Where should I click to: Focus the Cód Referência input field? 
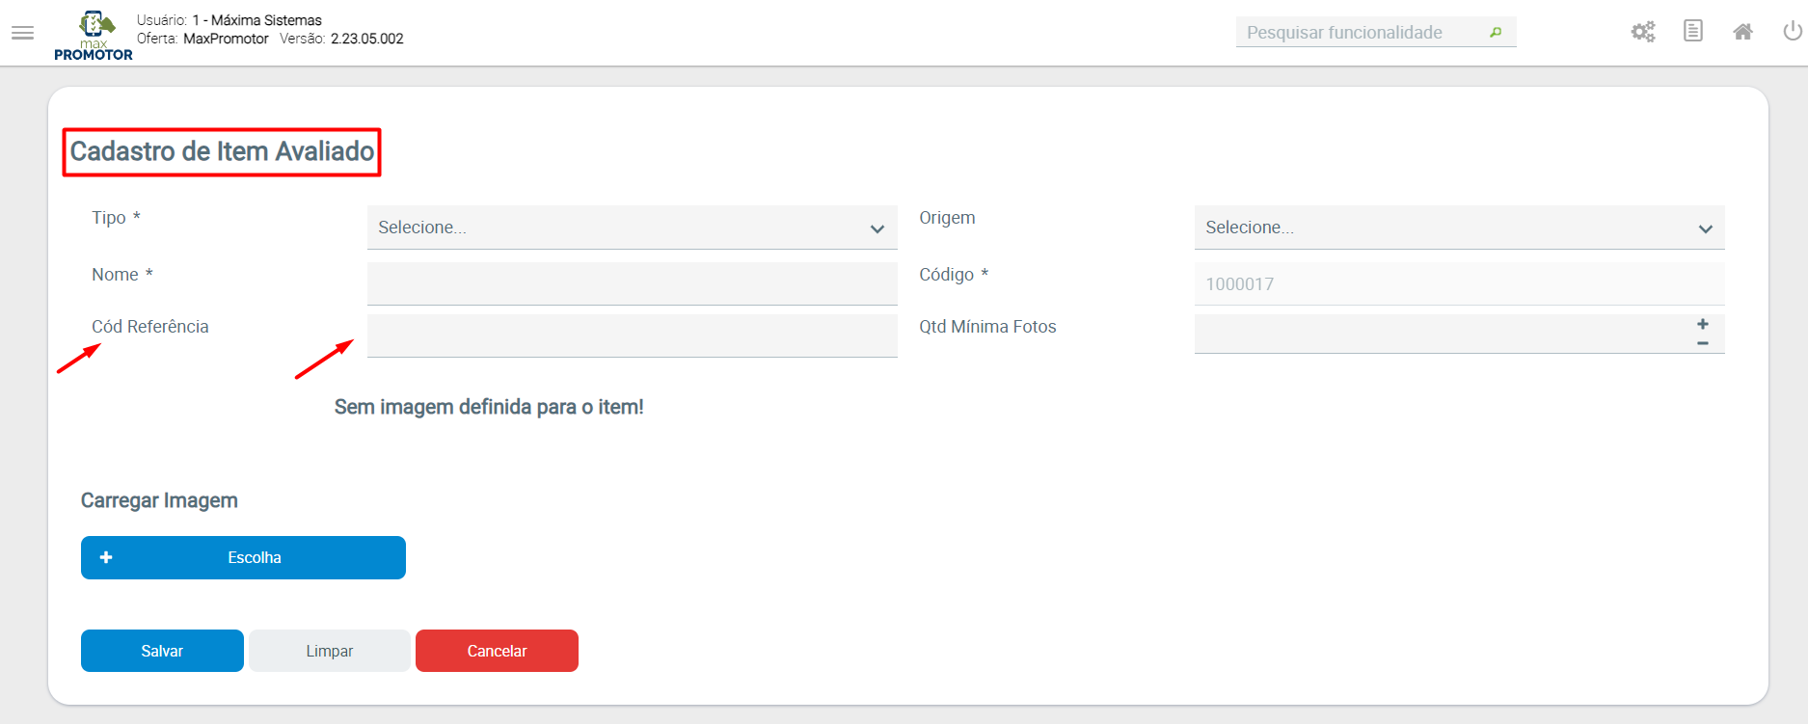[633, 335]
